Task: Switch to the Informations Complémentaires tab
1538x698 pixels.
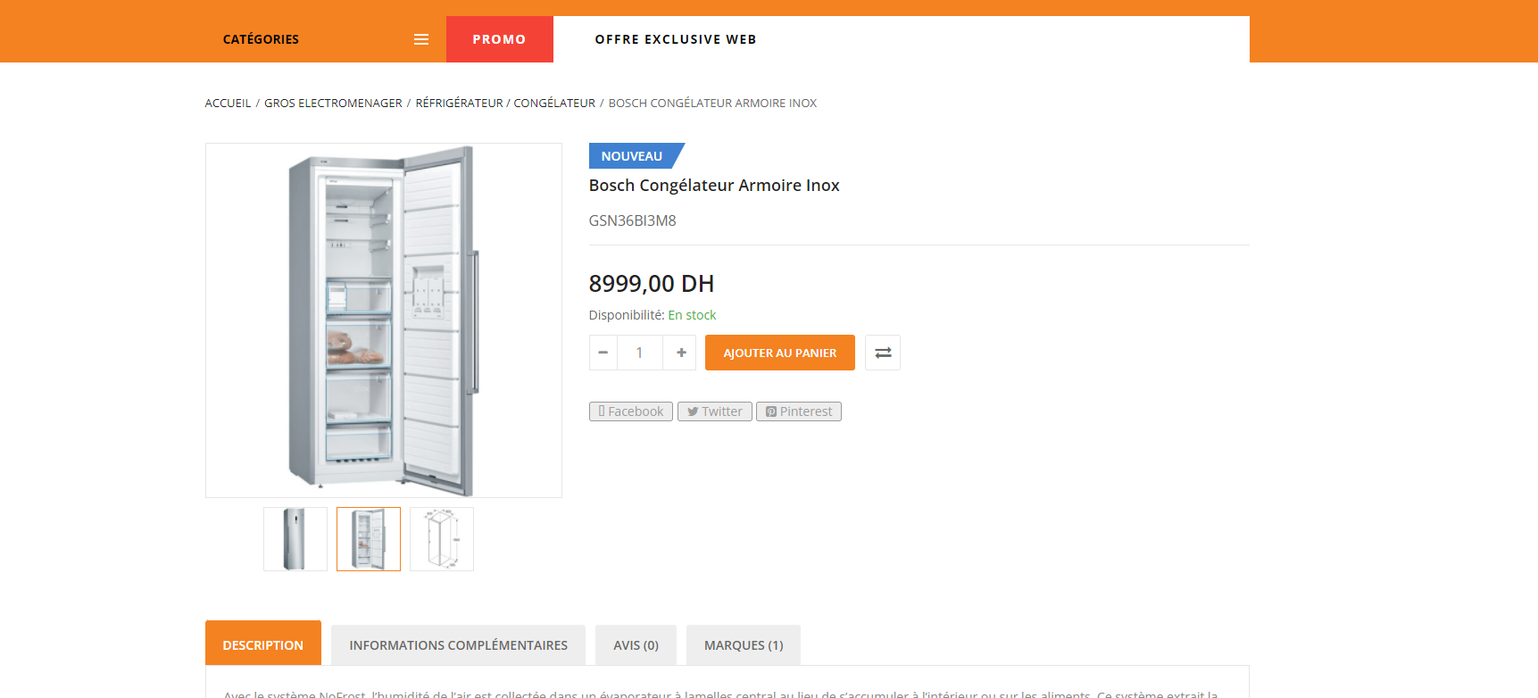Action: [458, 644]
